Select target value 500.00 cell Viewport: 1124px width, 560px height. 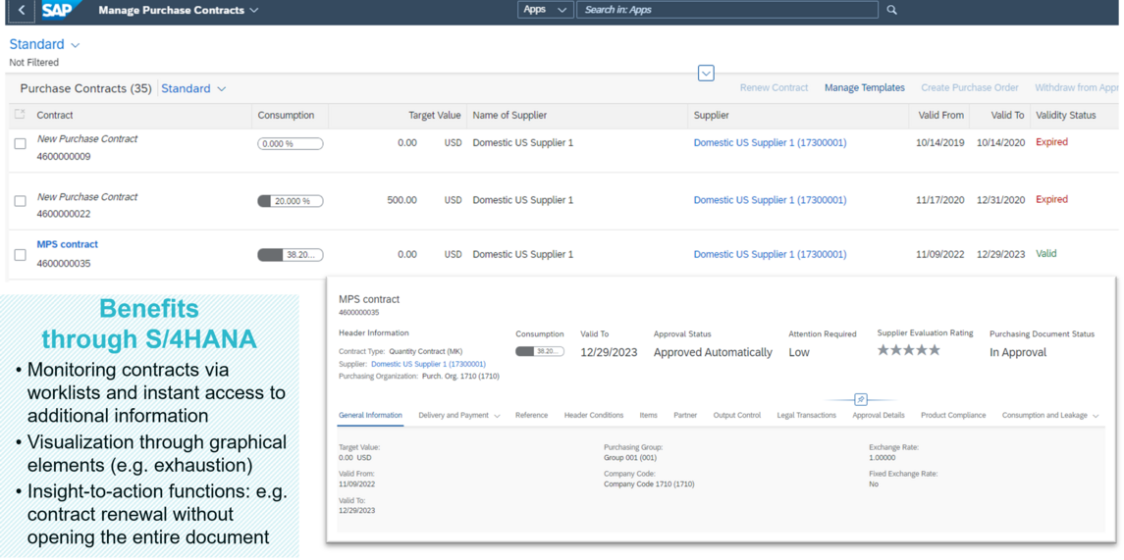pyautogui.click(x=402, y=200)
